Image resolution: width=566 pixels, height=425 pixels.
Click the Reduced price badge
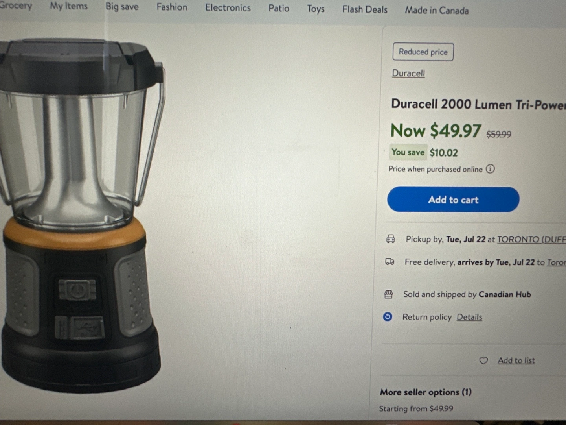tap(423, 52)
